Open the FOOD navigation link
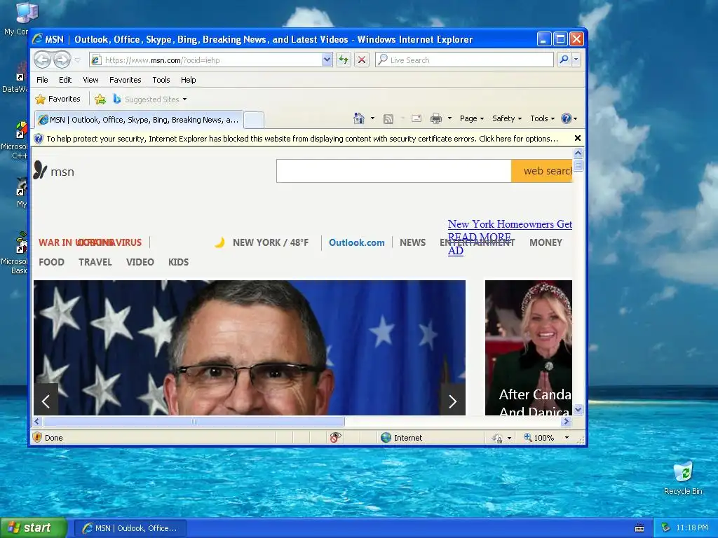Viewport: 718px width, 538px height. [x=51, y=262]
